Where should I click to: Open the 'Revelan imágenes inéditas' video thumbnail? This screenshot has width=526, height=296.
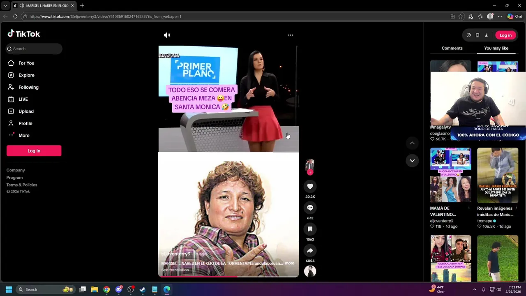(x=498, y=175)
